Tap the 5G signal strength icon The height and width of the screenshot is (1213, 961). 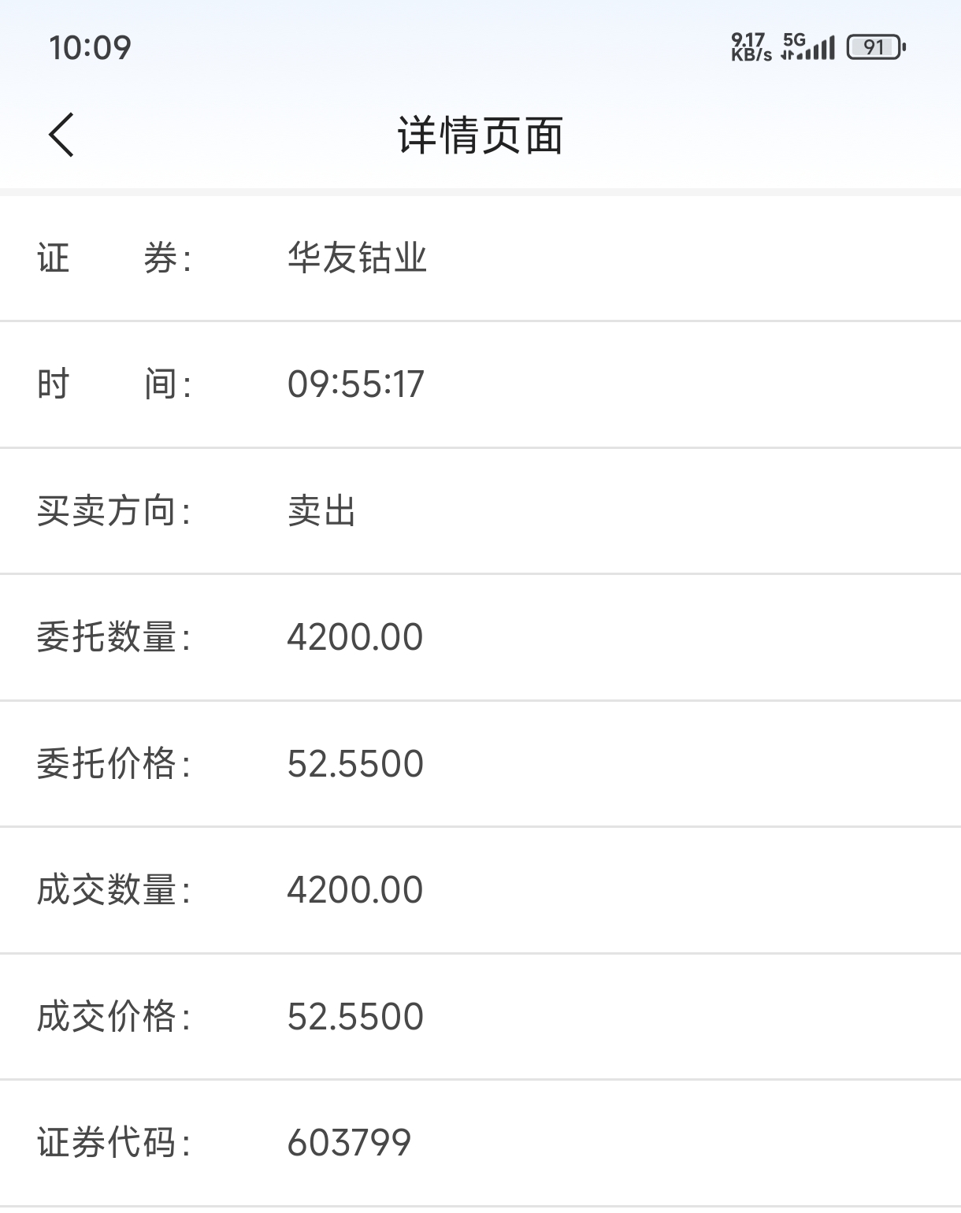pos(807,46)
